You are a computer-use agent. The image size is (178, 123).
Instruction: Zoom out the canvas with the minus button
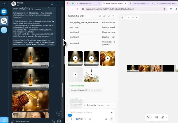129,18
